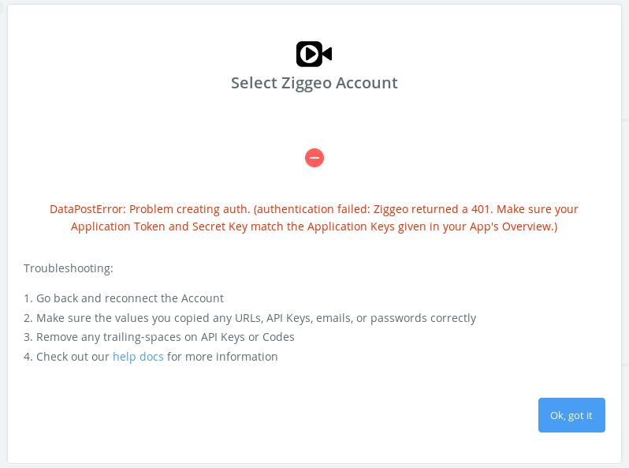Click the red minus error icon

coord(314,158)
